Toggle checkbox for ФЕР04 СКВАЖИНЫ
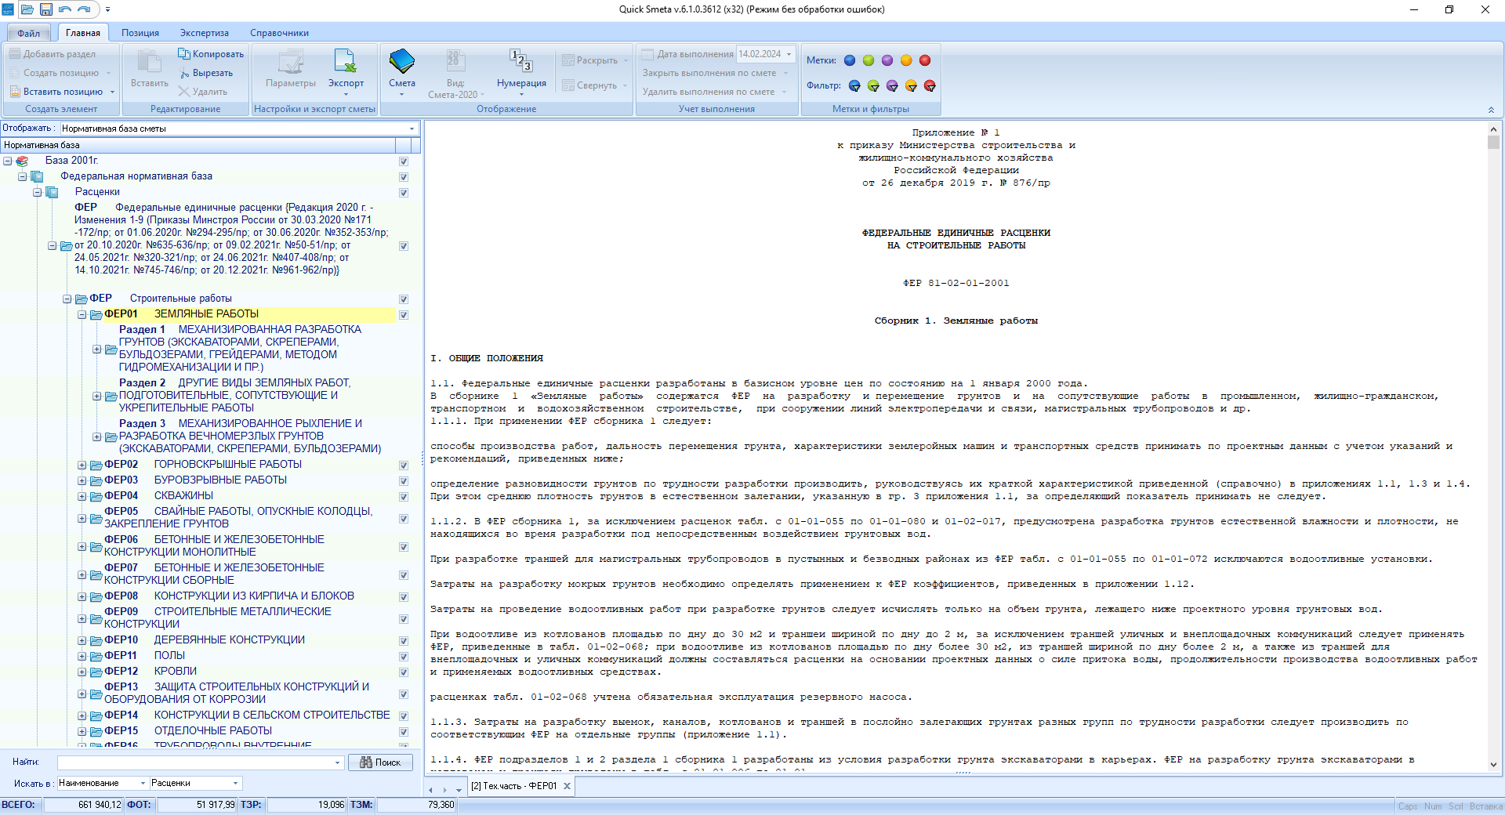The width and height of the screenshot is (1505, 815). (x=404, y=497)
